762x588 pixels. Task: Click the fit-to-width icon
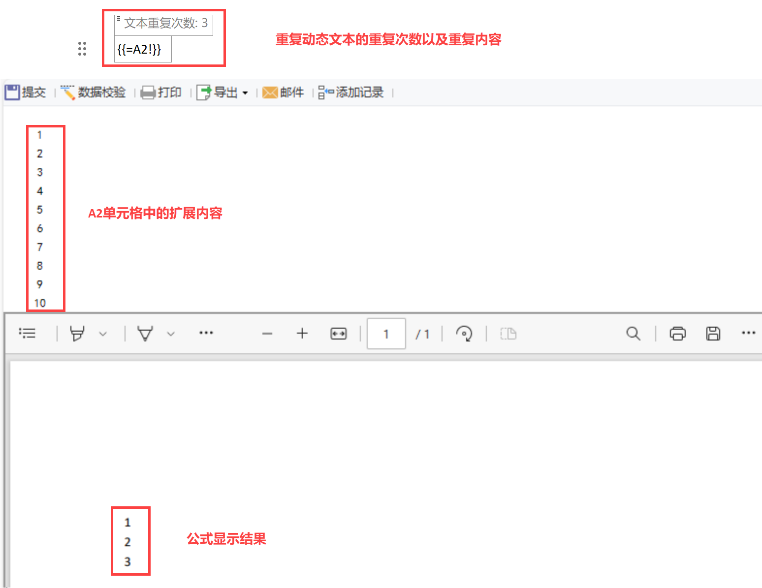point(339,334)
